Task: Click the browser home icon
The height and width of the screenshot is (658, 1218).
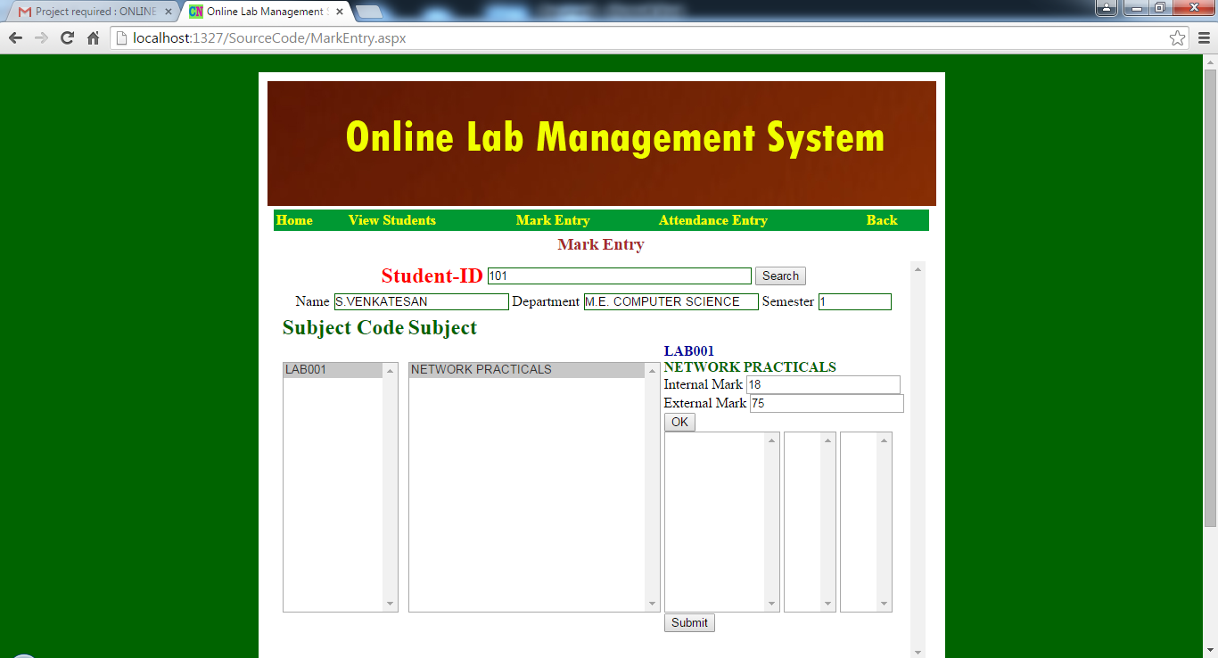Action: [93, 38]
